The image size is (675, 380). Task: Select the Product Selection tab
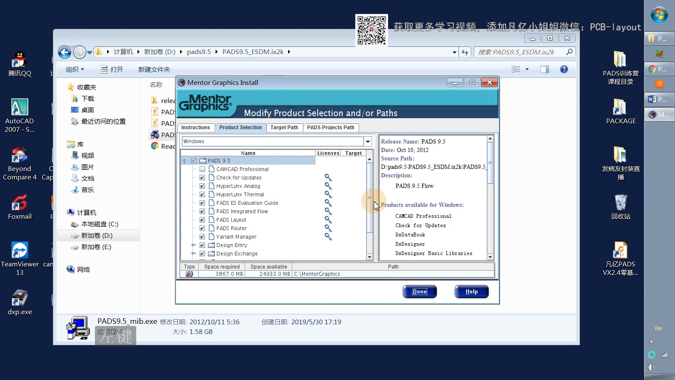click(240, 128)
